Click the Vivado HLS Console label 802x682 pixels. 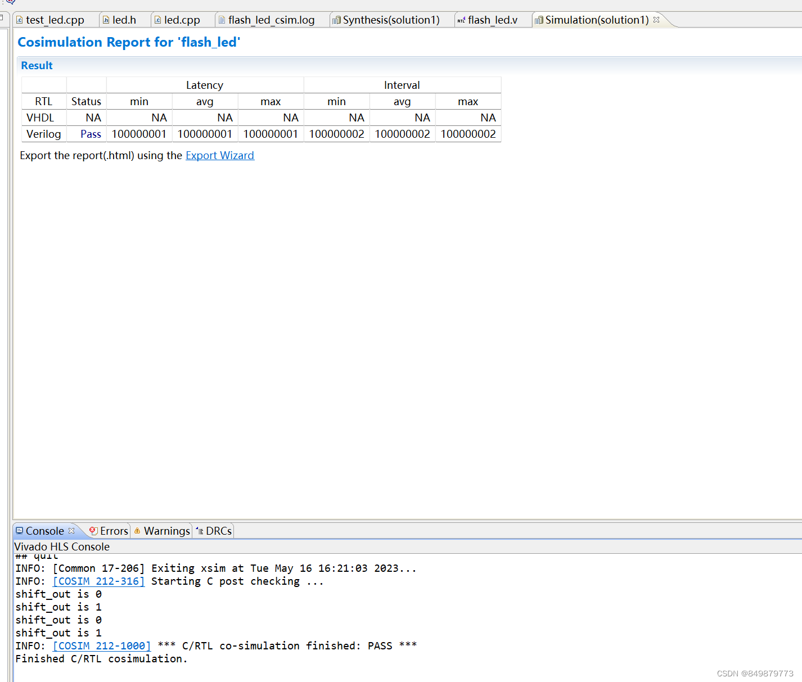62,546
